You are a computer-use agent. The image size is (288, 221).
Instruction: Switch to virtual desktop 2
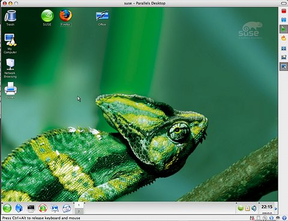point(79,211)
